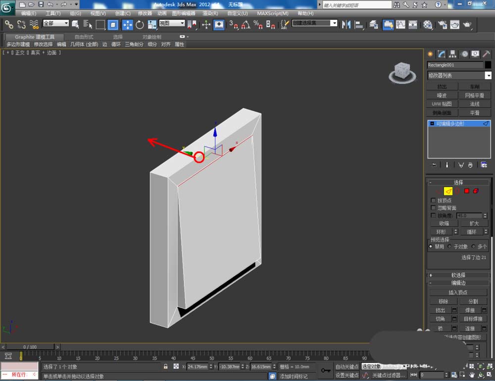Toggle the 3D Snaps button
Viewport: 495px width, 381px height.
coord(234,24)
